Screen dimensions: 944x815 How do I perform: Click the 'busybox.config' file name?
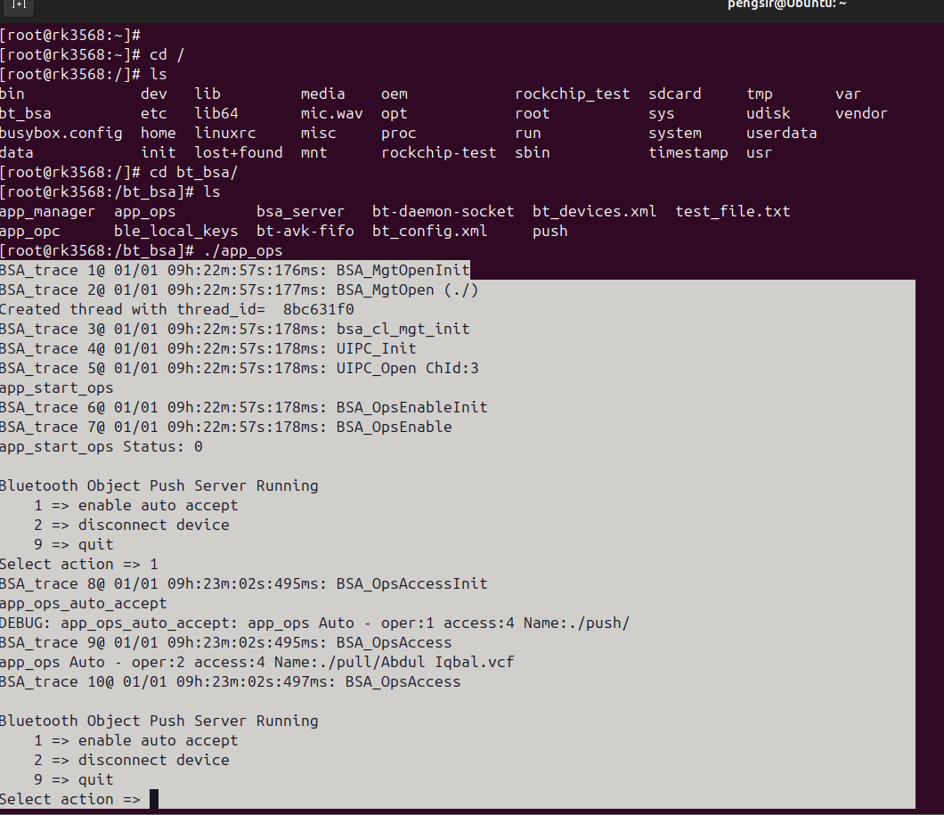61,133
